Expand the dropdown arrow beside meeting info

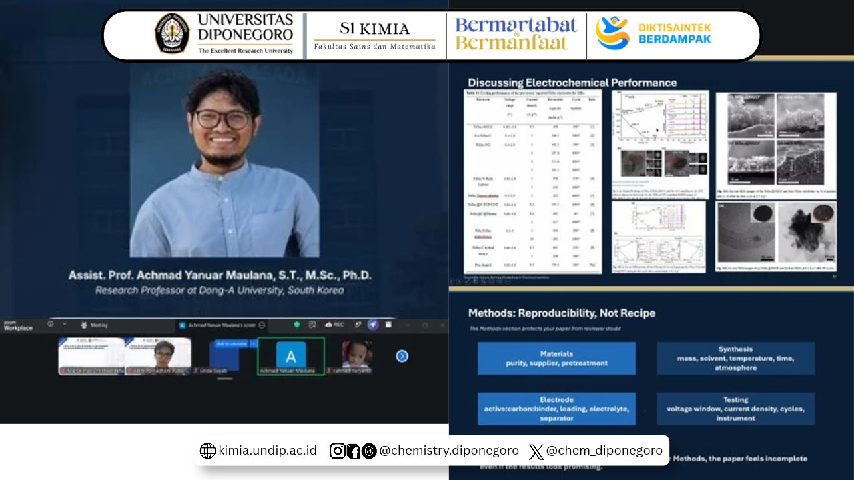[x=65, y=324]
